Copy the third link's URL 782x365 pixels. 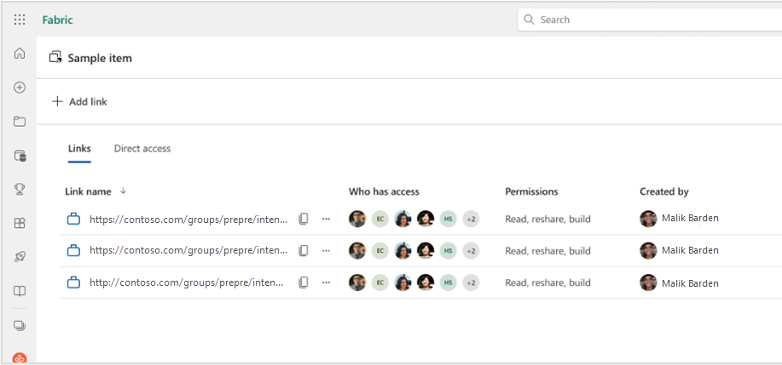point(304,282)
